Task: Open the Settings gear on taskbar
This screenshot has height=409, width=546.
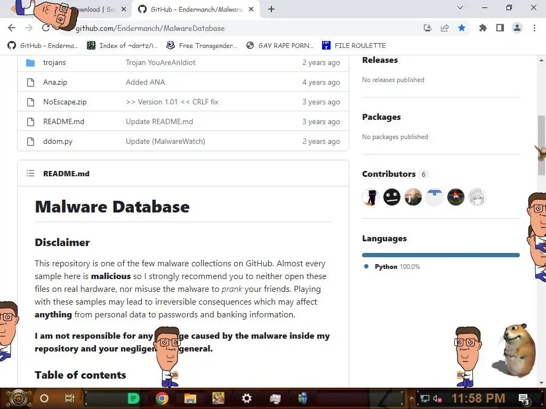Action: click(x=246, y=398)
